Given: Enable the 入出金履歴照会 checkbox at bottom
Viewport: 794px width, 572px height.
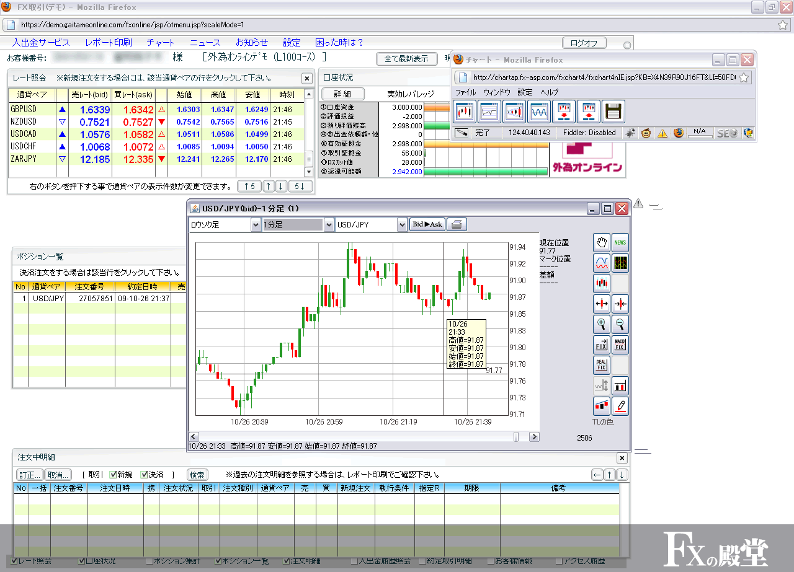Looking at the screenshot, I should [x=355, y=561].
